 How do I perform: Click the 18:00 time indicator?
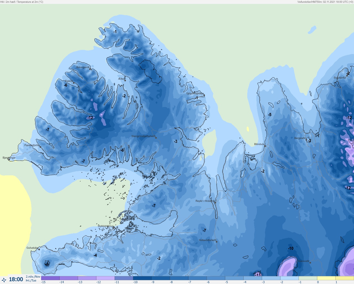(16, 279)
